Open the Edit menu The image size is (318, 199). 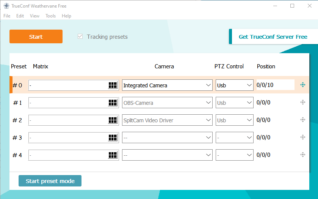(20, 16)
